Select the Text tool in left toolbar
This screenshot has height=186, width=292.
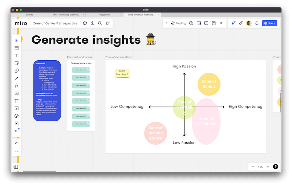tap(17, 56)
